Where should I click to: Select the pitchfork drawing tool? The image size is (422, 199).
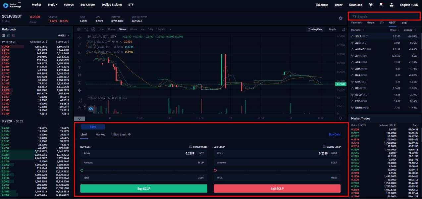click(79, 53)
